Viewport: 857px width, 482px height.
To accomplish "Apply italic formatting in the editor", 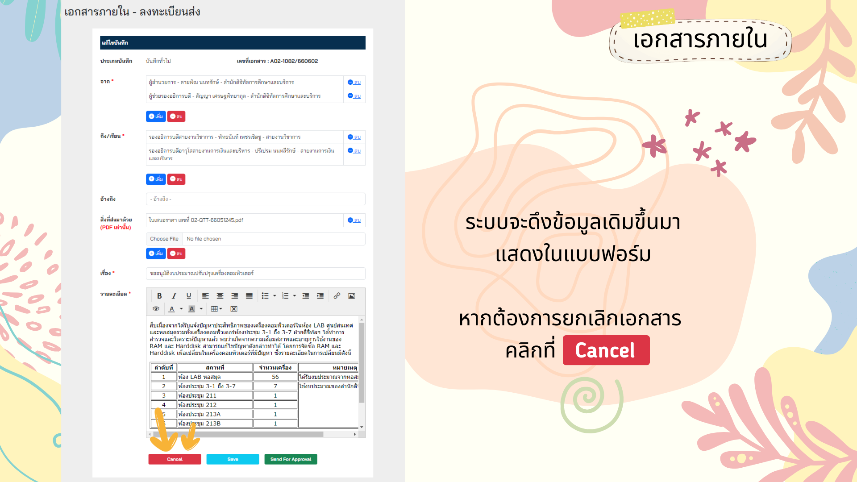I will (x=174, y=296).
